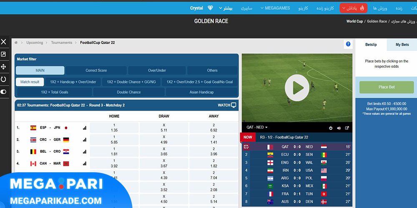Open the ورزش ها sports menu item
The height and width of the screenshot is (208, 417).
pyautogui.click(x=380, y=8)
